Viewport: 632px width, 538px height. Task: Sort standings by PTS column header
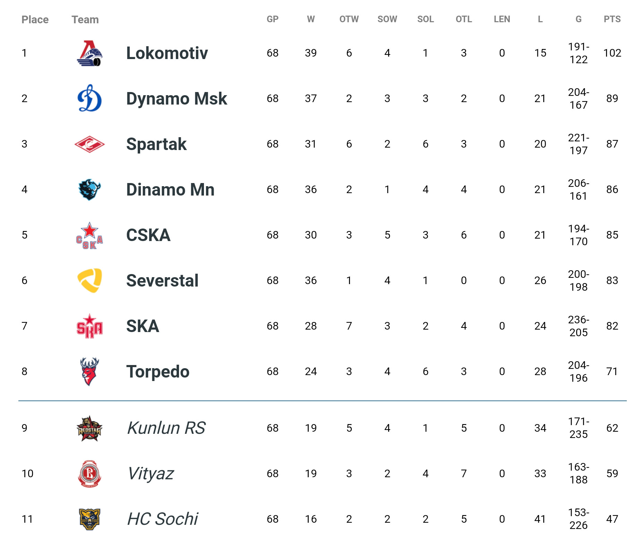(612, 19)
